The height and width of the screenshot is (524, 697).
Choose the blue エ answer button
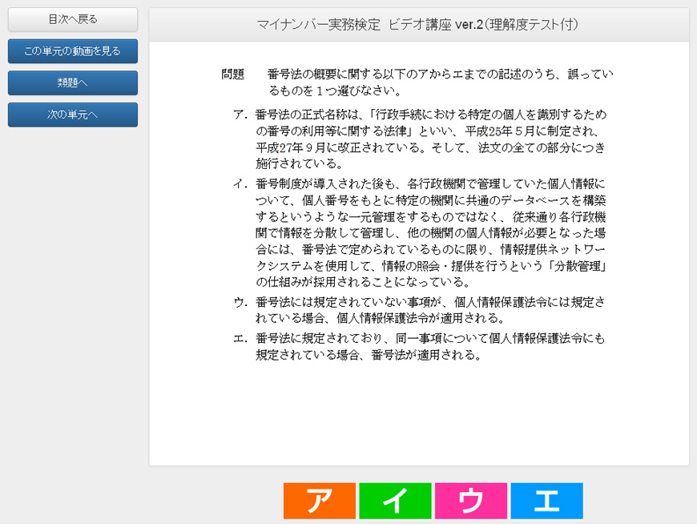[546, 501]
